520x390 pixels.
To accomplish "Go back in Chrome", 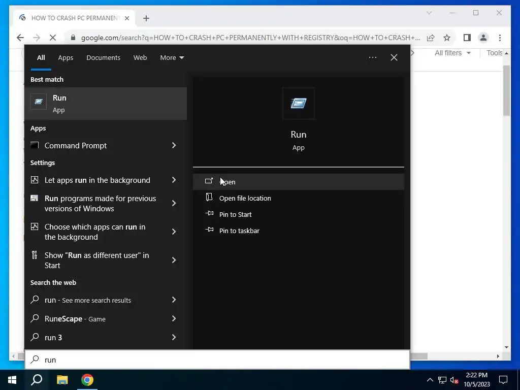I will (20, 38).
